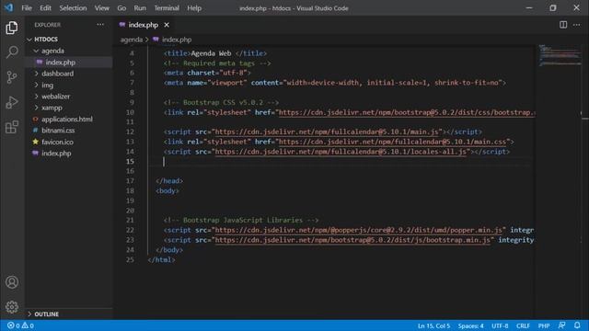Open the Explorer view in activity bar
This screenshot has height=331, width=589.
tap(12, 28)
